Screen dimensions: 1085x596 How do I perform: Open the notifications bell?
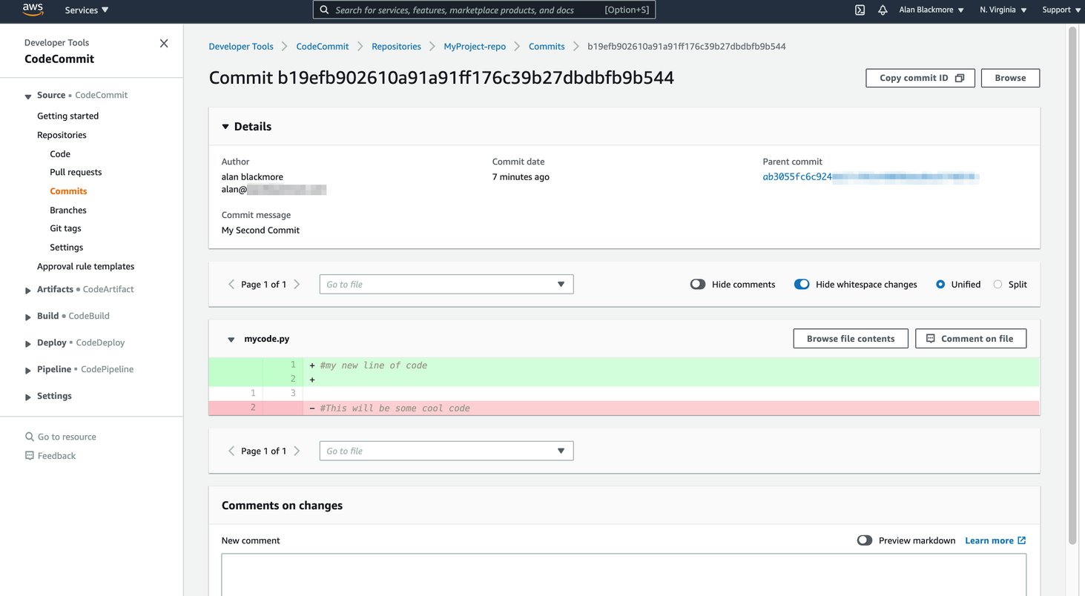[x=883, y=10]
